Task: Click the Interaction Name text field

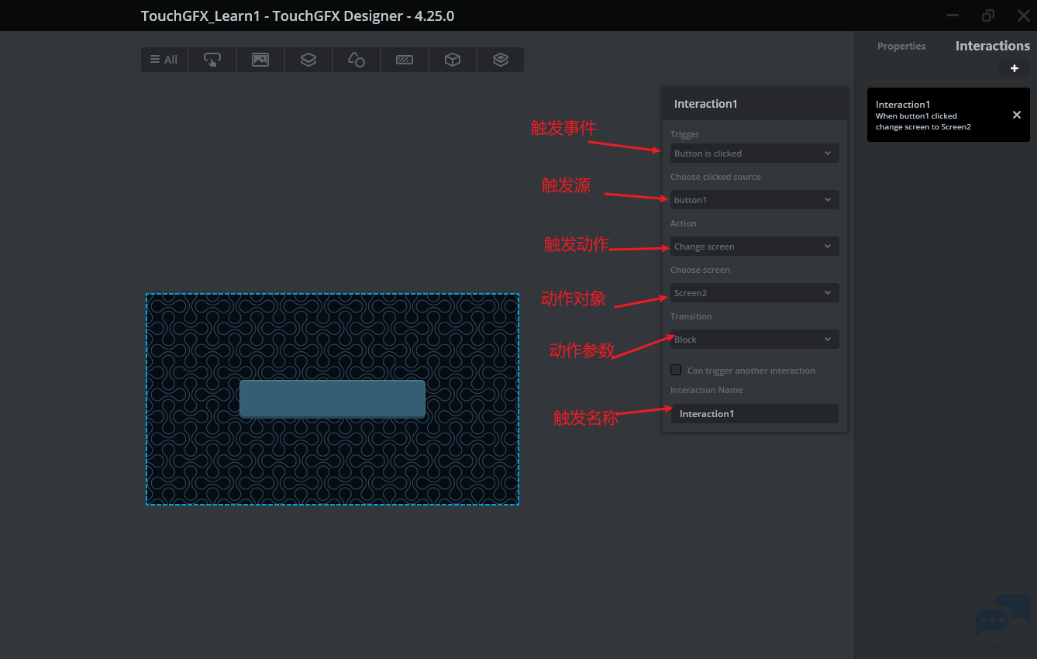Action: click(x=754, y=414)
